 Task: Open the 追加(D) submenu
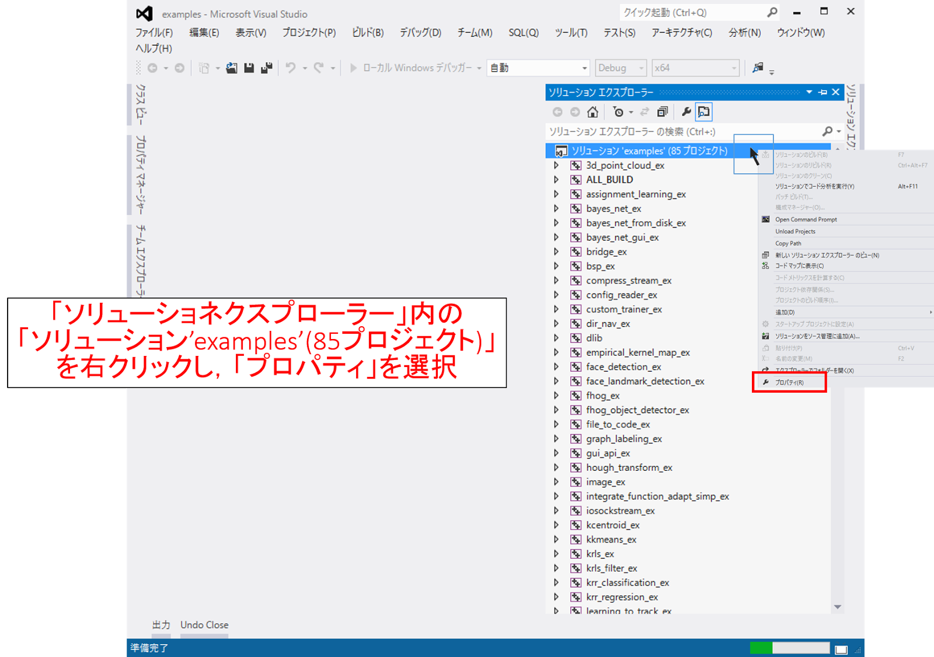pyautogui.click(x=785, y=312)
